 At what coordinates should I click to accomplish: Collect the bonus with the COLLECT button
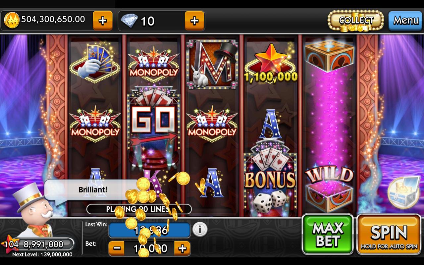356,21
